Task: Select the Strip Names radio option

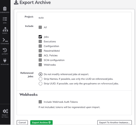Action: point(40,79)
